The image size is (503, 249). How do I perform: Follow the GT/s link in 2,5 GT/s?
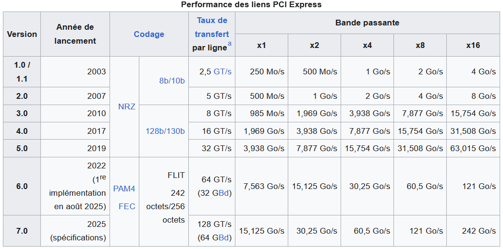[x=222, y=72]
